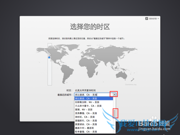Select 莫雷诺谷, CA - 美国 entry
This screenshot has height=135, width=180.
click(x=94, y=124)
